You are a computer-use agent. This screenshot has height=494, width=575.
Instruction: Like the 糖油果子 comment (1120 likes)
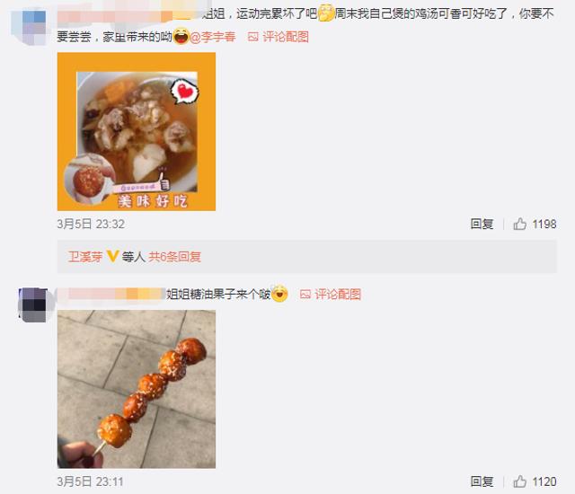[x=519, y=481]
